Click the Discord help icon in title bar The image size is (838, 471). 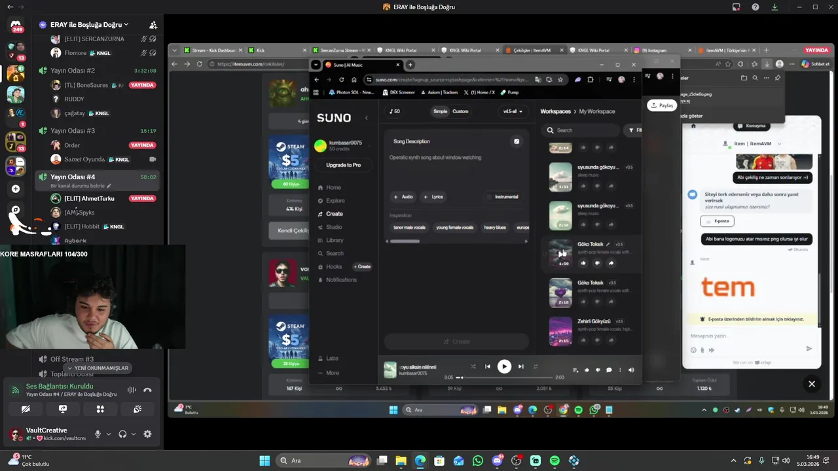(x=756, y=7)
